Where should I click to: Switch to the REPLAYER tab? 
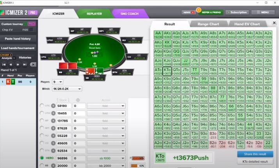pyautogui.click(x=94, y=14)
